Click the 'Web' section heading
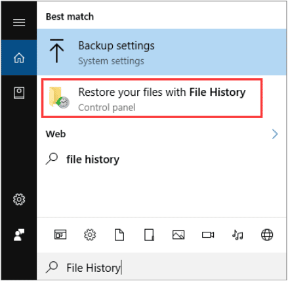288x281 pixels. 56,134
